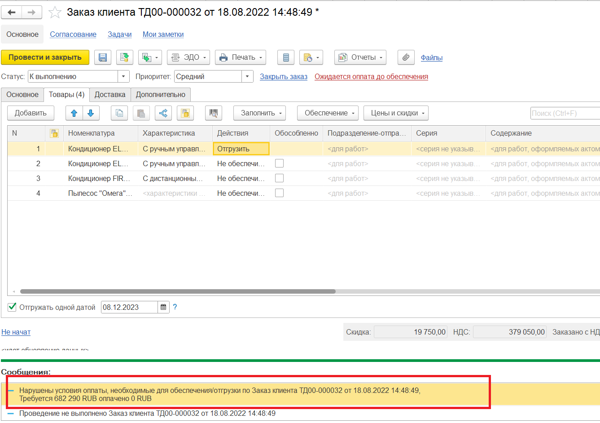Open the Заполнить dropdown
The height and width of the screenshot is (423, 600).
point(260,113)
